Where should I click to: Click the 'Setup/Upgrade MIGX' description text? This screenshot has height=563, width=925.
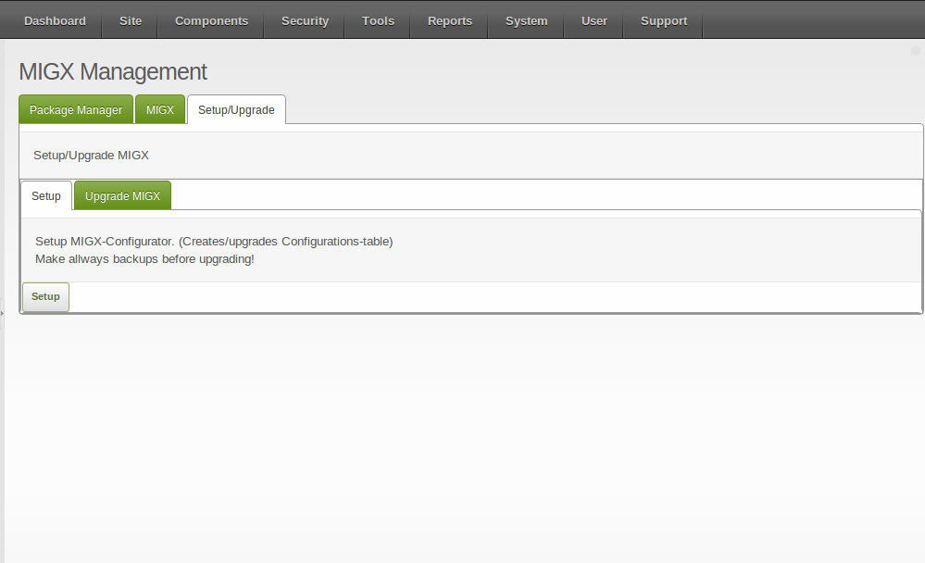coord(91,156)
